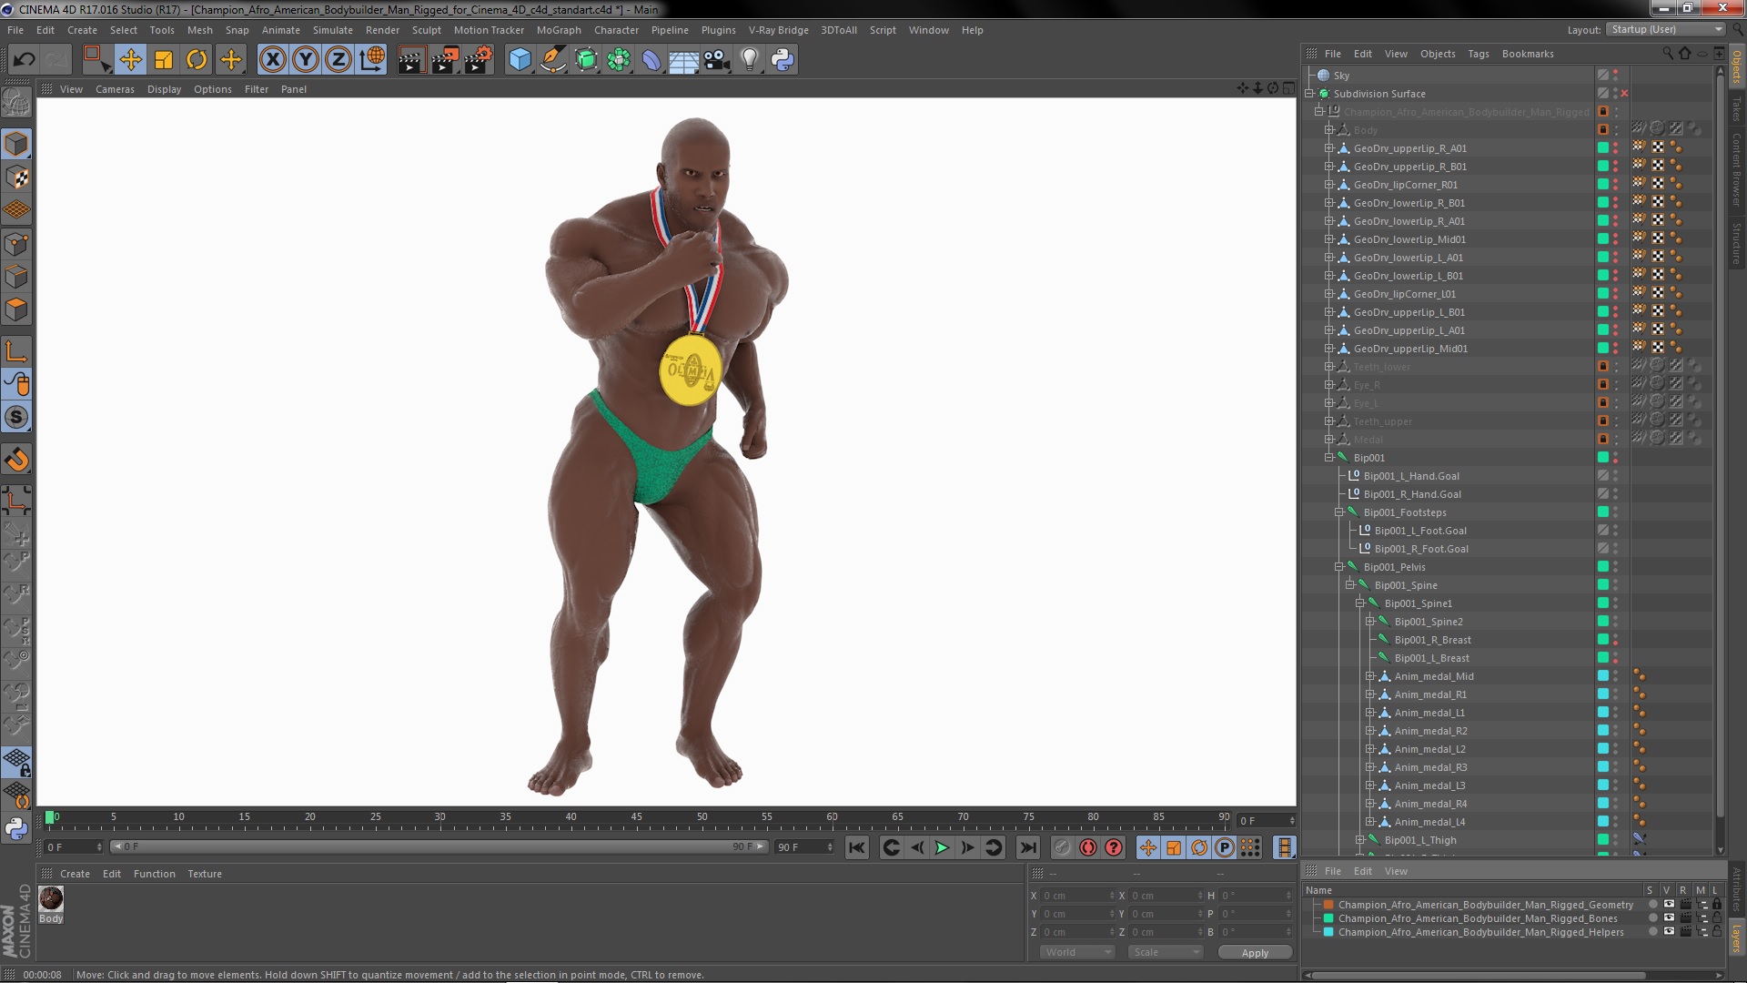The image size is (1747, 983).
Task: Add a Floor environment object
Action: pos(684,60)
